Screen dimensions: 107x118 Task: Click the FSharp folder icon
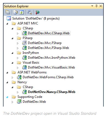(19, 38)
